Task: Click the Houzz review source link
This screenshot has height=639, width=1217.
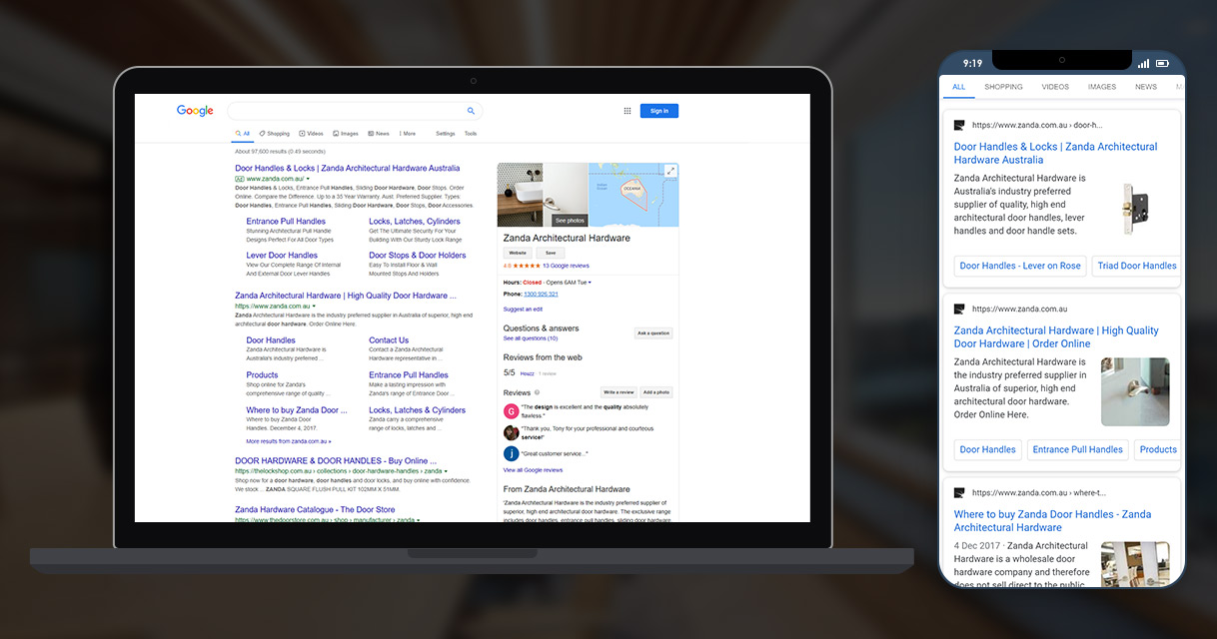Action: [x=527, y=373]
